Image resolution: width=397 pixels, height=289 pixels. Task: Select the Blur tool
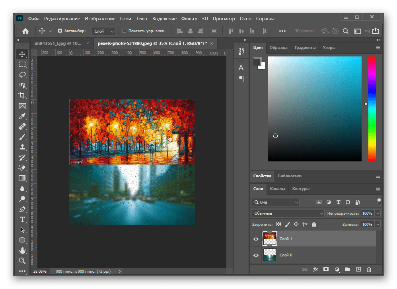pyautogui.click(x=22, y=188)
